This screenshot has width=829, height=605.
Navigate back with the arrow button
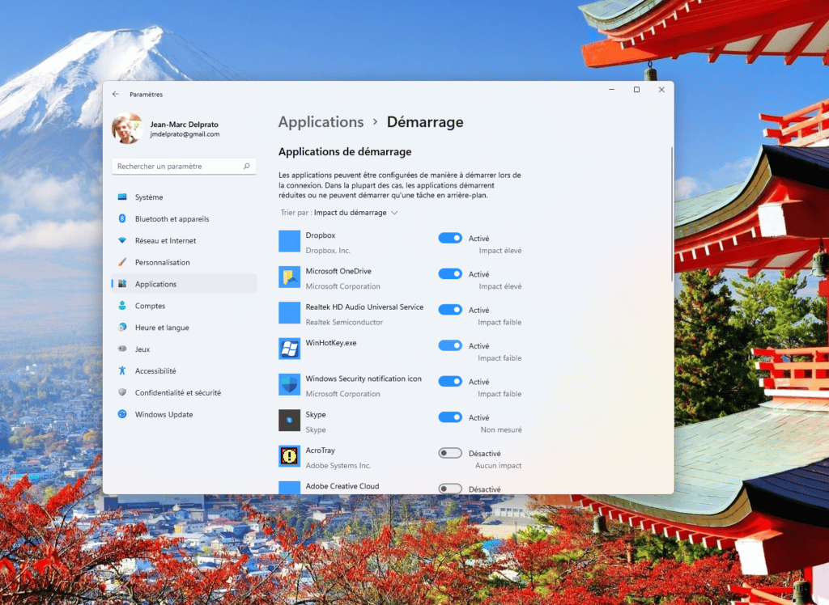pyautogui.click(x=116, y=94)
